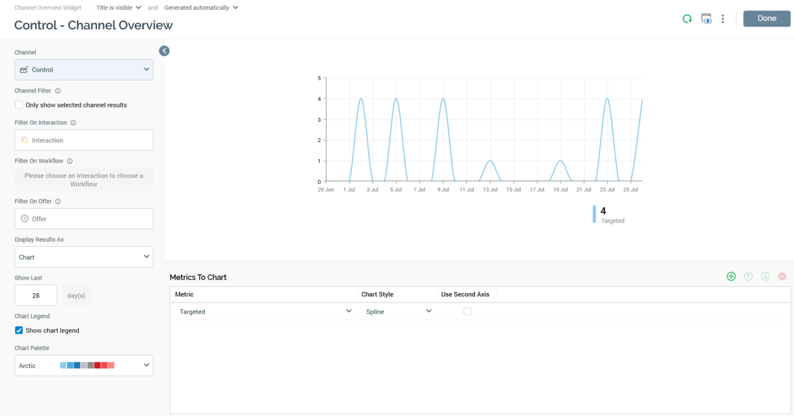Click Channel Filter info icon

[58, 91]
